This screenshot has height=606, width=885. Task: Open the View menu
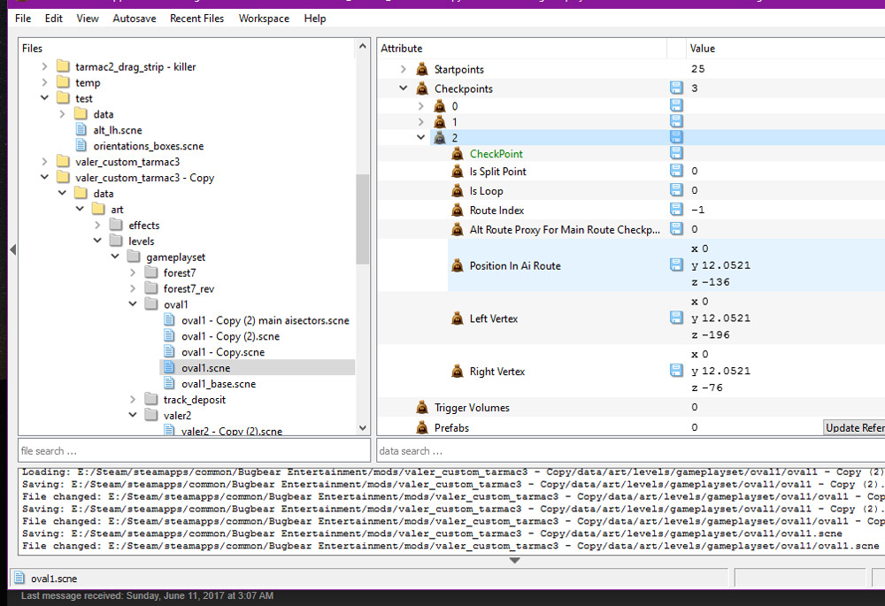click(x=88, y=19)
